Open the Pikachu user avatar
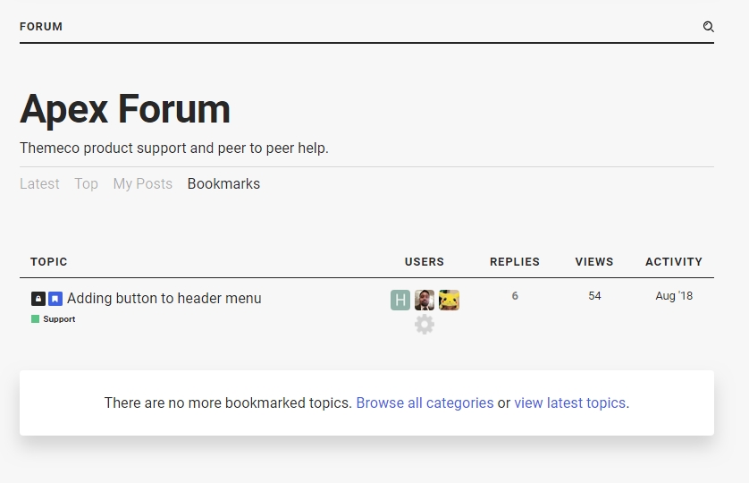This screenshot has width=749, height=483. pos(449,301)
